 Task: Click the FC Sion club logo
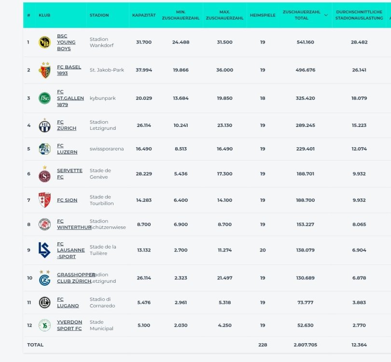44,200
